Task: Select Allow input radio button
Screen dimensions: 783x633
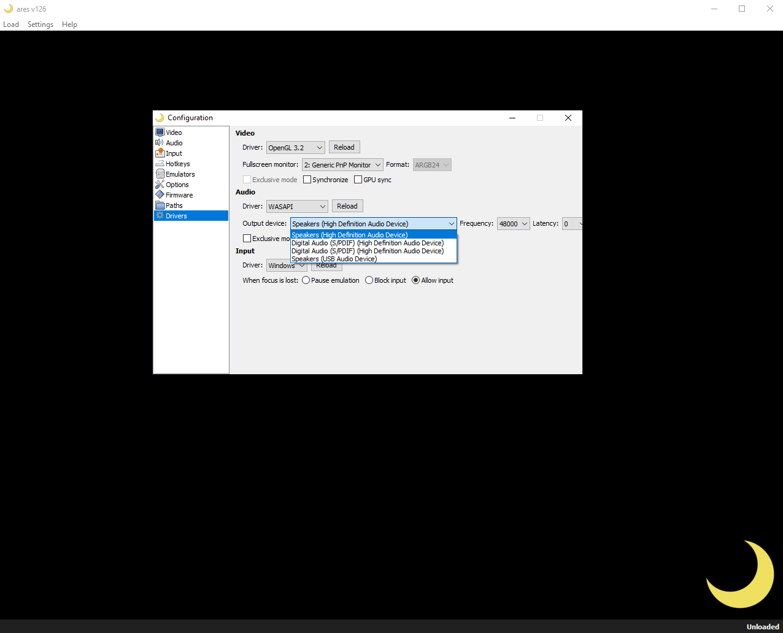Action: pyautogui.click(x=416, y=280)
